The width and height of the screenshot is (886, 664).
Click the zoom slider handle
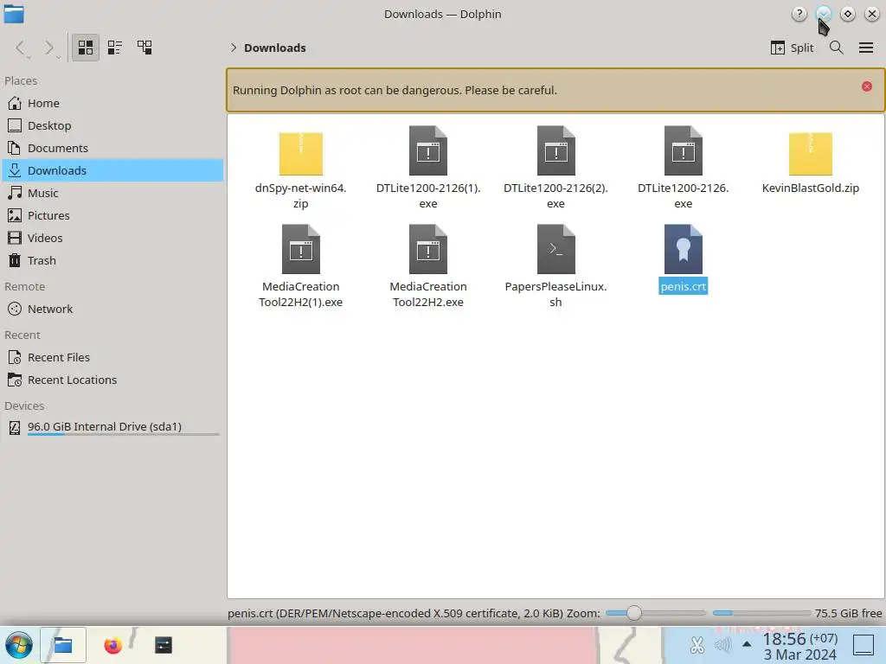pos(634,613)
